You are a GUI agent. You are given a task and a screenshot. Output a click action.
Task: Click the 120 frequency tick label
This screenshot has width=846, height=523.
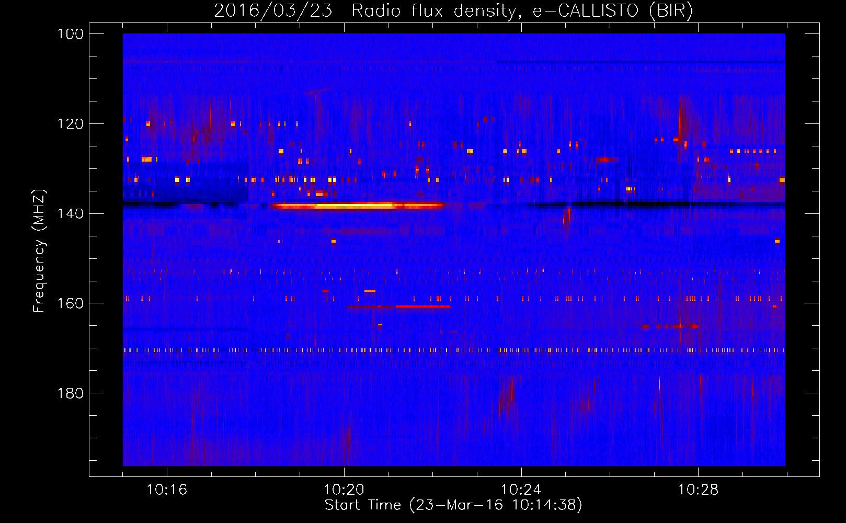coord(71,124)
